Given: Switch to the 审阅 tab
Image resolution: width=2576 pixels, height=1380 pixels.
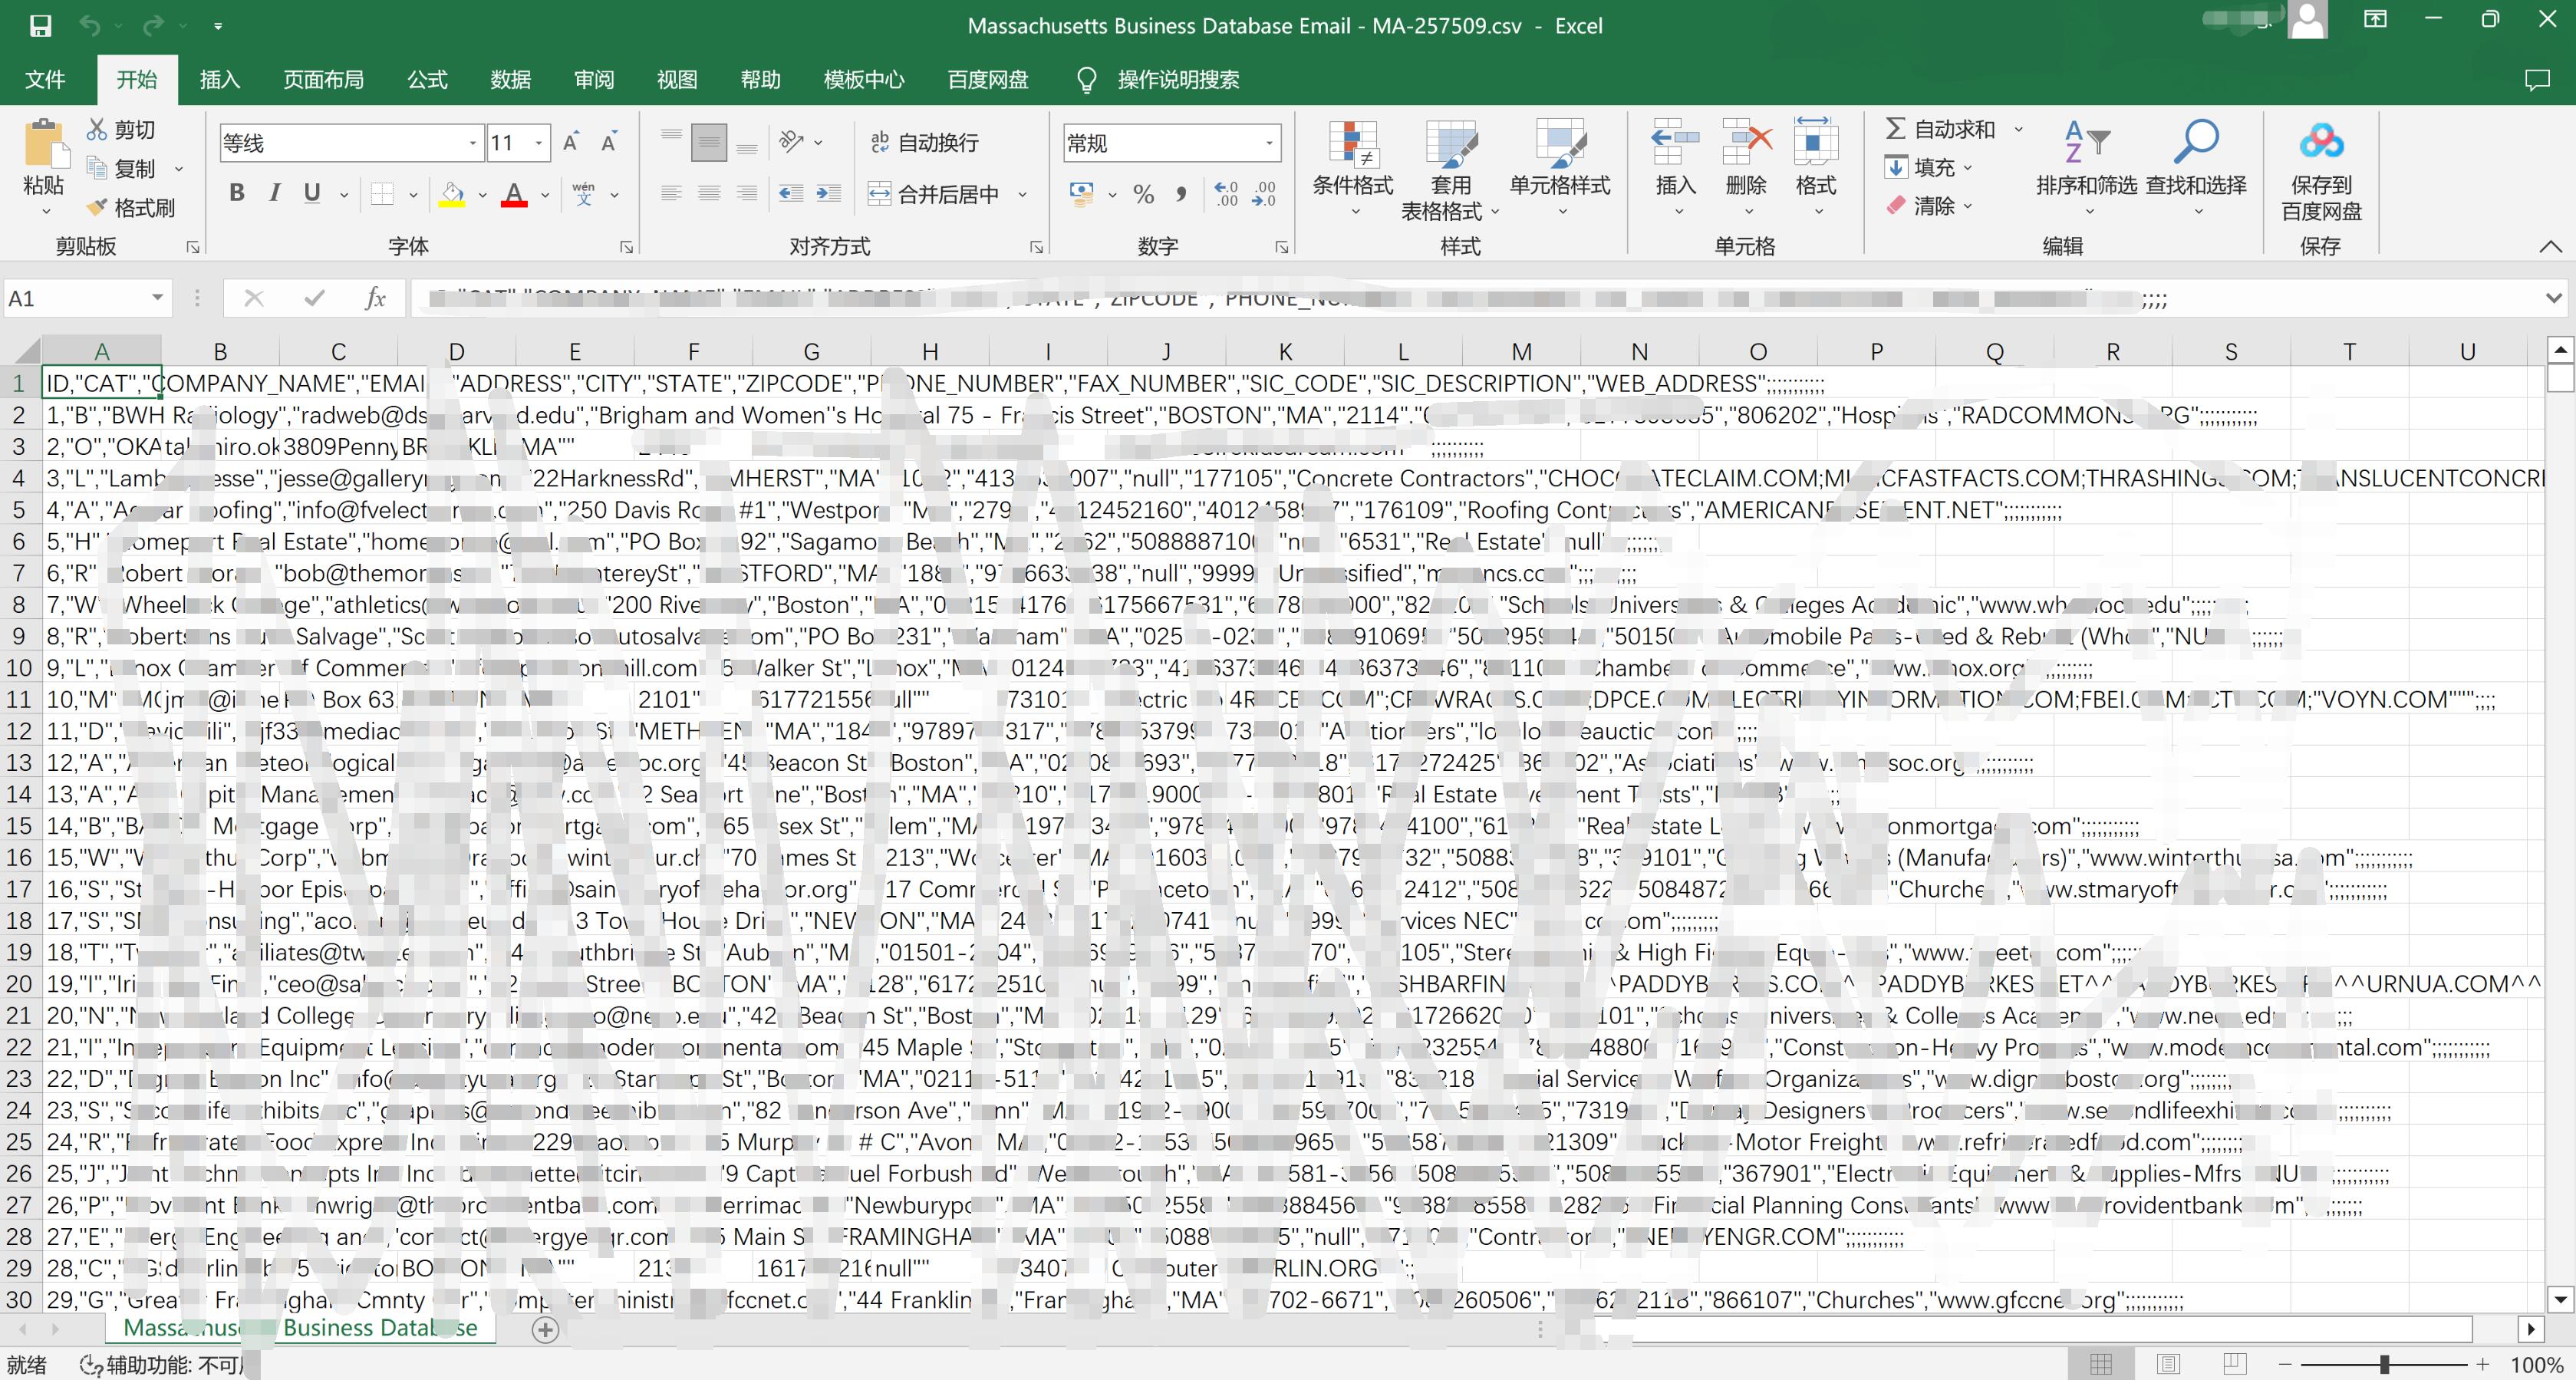Looking at the screenshot, I should 594,80.
